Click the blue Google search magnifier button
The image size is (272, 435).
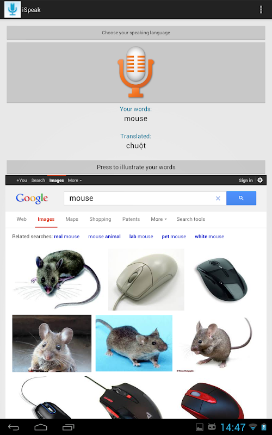click(x=241, y=198)
